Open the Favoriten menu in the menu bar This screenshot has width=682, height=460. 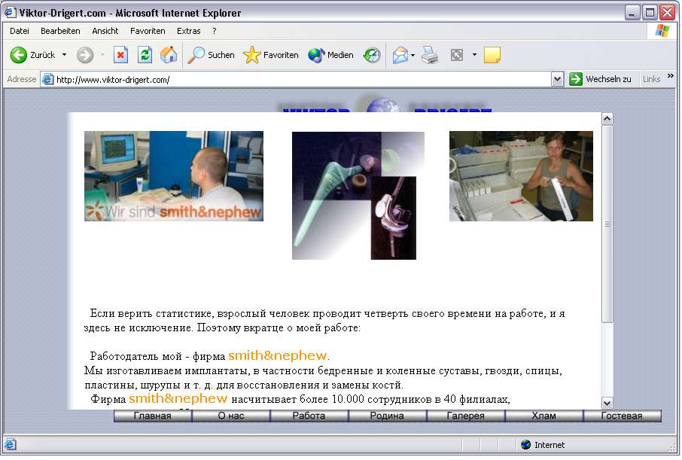pyautogui.click(x=148, y=31)
